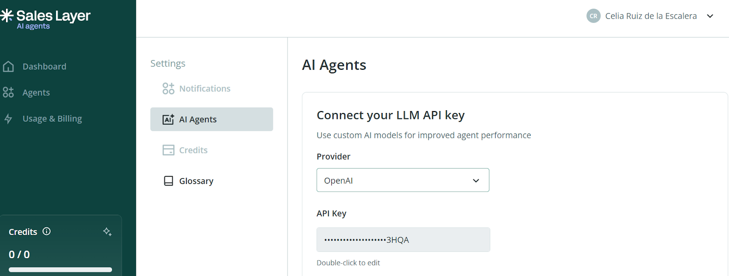
Task: Open the Dashboard page
Action: 44,66
